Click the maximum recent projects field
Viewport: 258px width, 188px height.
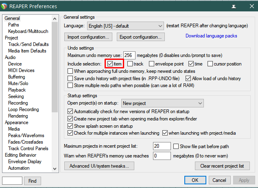[162, 146]
